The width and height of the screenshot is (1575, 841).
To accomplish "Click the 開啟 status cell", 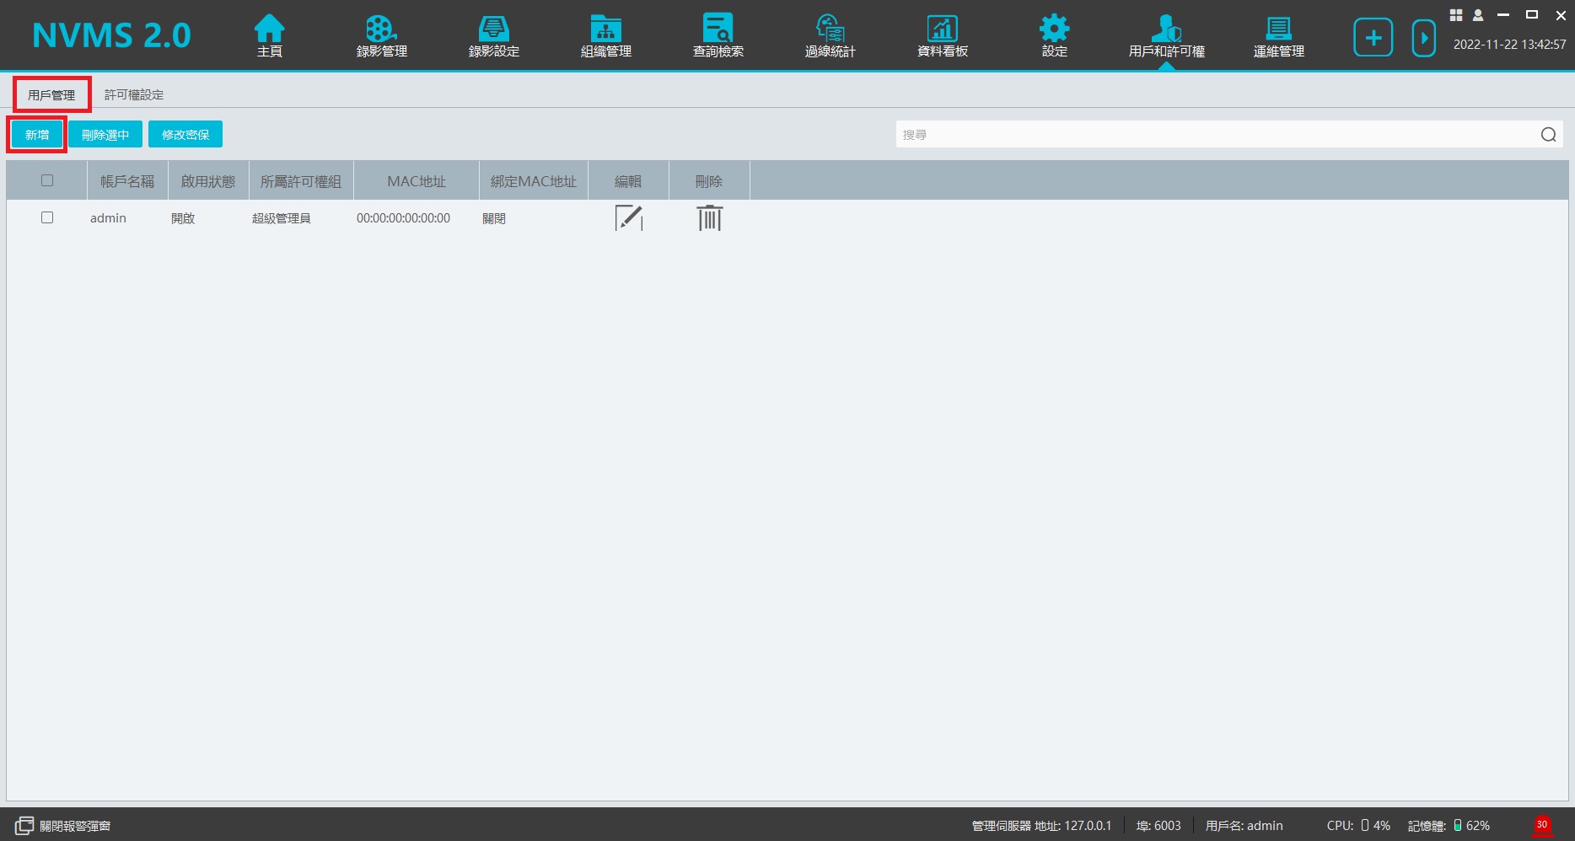I will point(183,218).
